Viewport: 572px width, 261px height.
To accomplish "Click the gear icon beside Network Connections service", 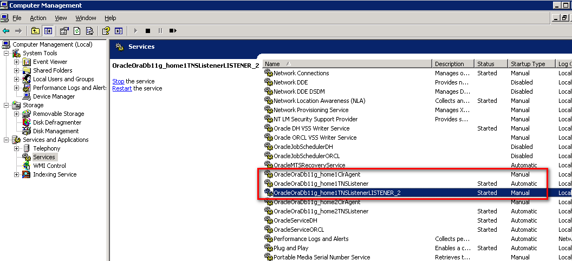I will pos(269,73).
